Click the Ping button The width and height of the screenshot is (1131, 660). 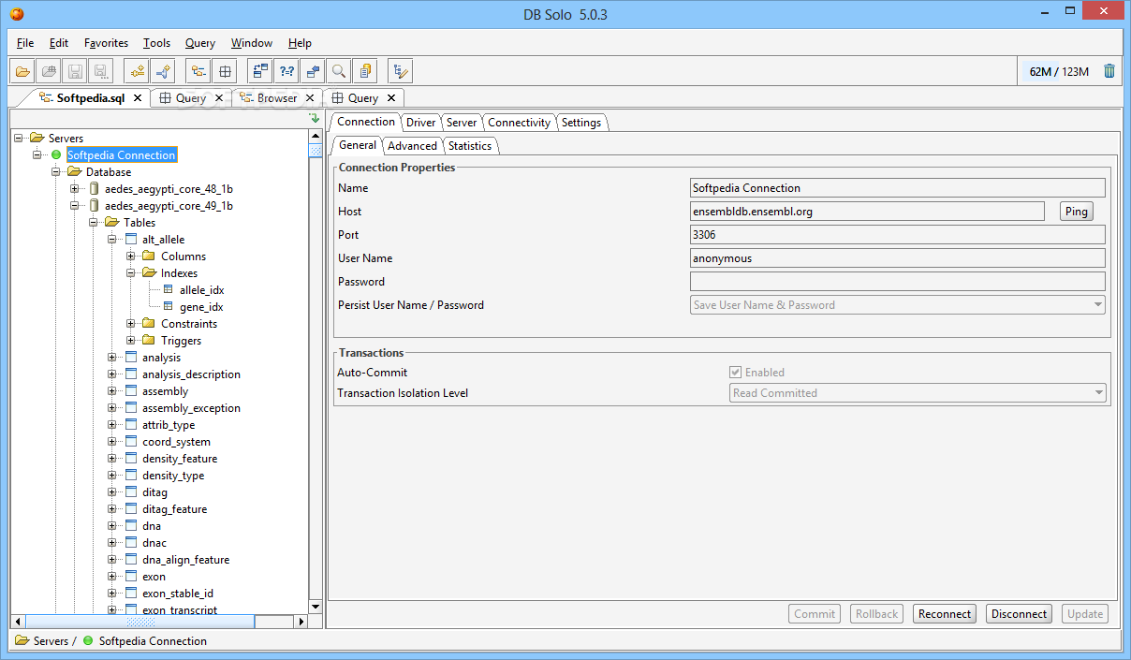pos(1077,212)
